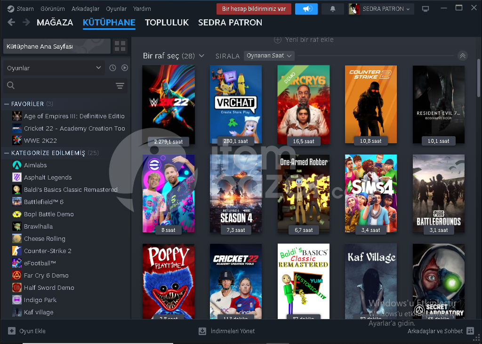
Task: Click the plus icon beside Oyun Ekle
Action: 12,331
